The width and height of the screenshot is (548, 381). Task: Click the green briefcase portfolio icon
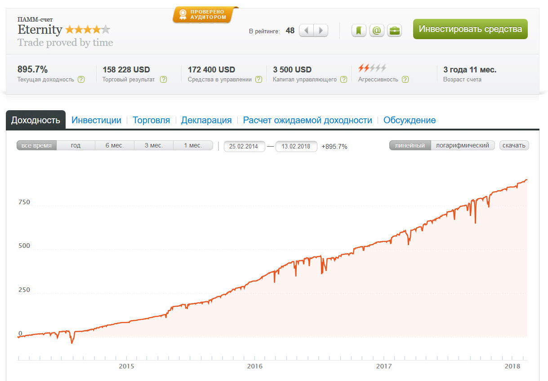394,31
